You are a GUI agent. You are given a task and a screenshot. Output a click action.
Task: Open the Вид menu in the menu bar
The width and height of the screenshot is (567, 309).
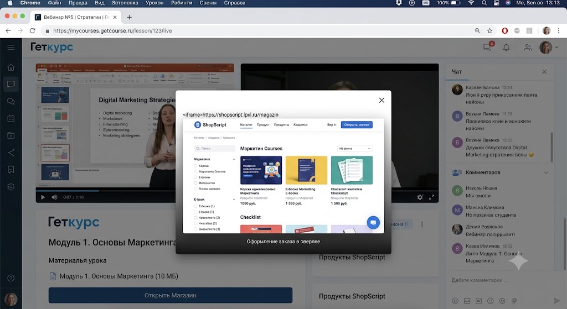point(100,3)
